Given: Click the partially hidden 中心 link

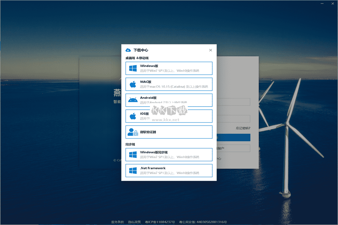Looking at the screenshot, I should coord(219,159).
